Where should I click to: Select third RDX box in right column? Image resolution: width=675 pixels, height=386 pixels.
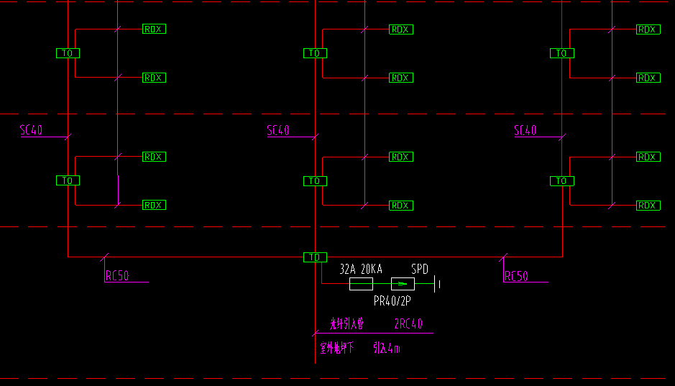tap(648, 157)
